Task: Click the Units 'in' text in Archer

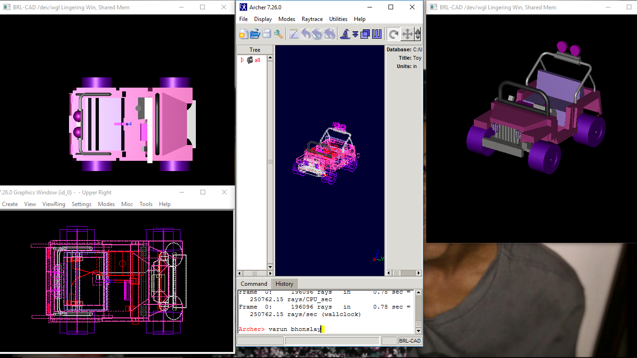Action: coord(415,66)
